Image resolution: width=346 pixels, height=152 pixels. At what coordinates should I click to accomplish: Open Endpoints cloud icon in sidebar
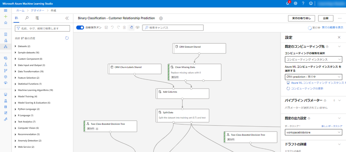(x=6, y=83)
